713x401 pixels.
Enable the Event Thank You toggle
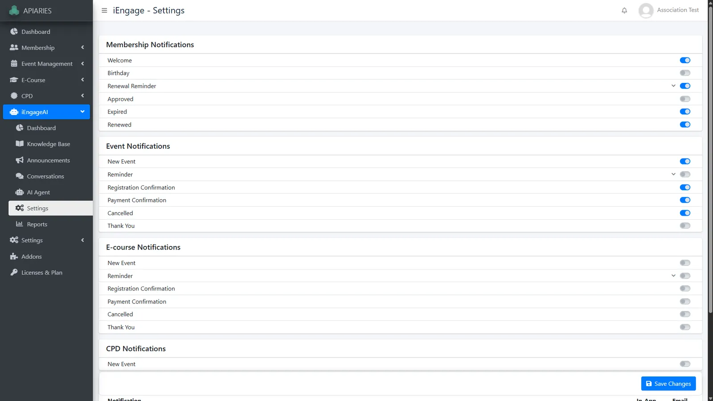pyautogui.click(x=685, y=226)
